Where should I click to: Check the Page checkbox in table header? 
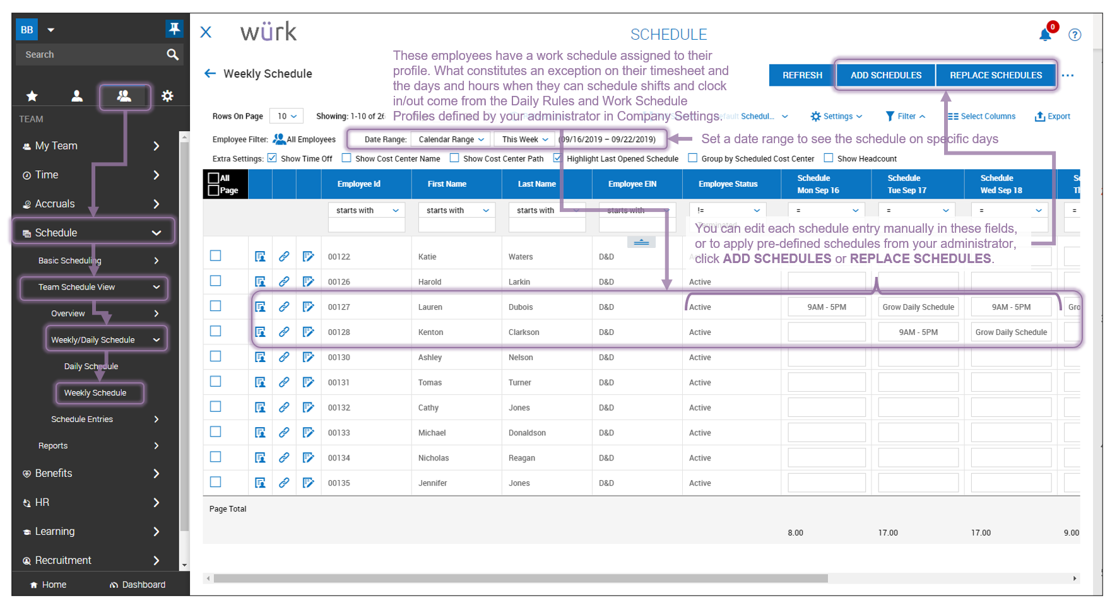pos(213,191)
